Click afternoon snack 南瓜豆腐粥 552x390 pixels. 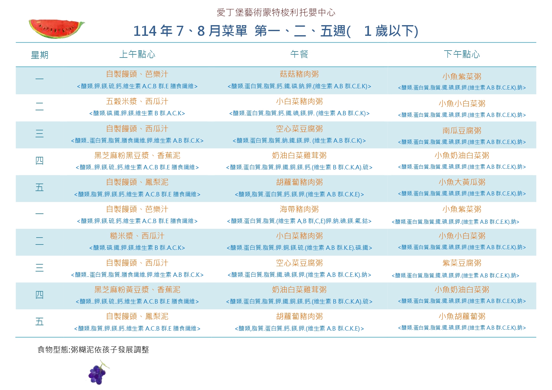coord(462,131)
